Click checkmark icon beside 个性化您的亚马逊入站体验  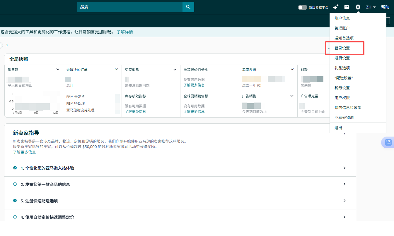(15, 168)
